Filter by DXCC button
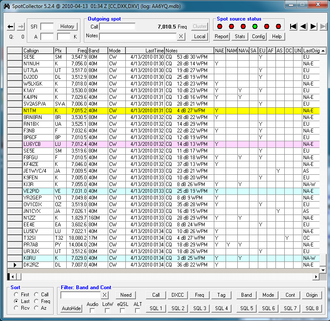Screen dimensions: 330x321 coord(178,295)
